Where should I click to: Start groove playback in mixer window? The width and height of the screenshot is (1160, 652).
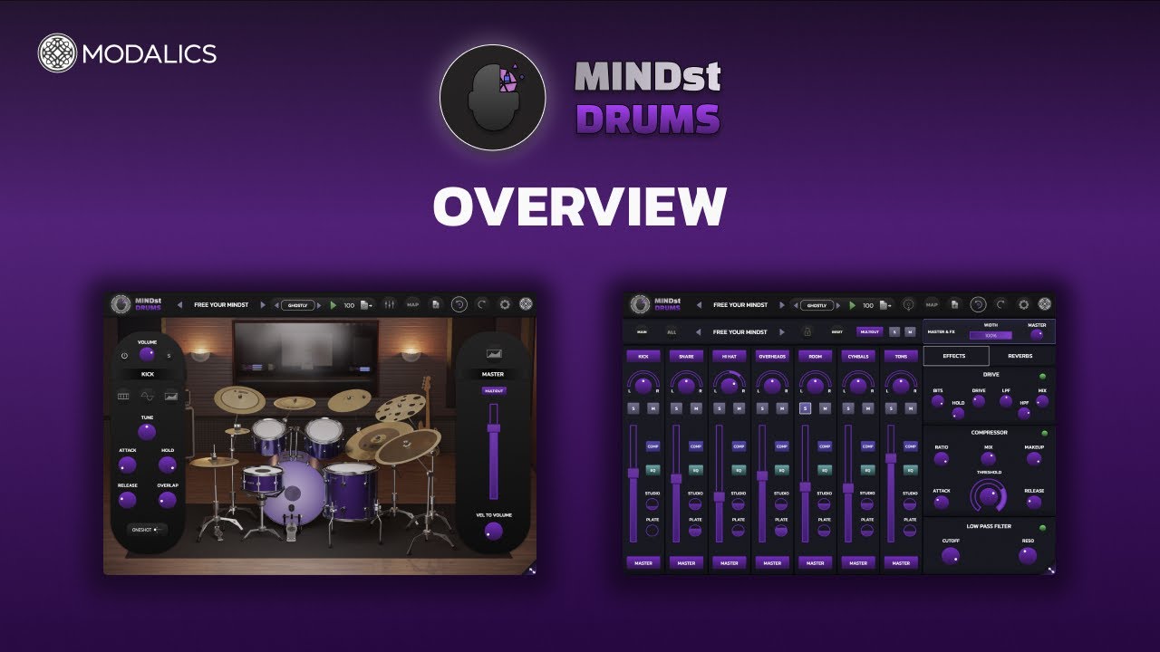click(853, 305)
